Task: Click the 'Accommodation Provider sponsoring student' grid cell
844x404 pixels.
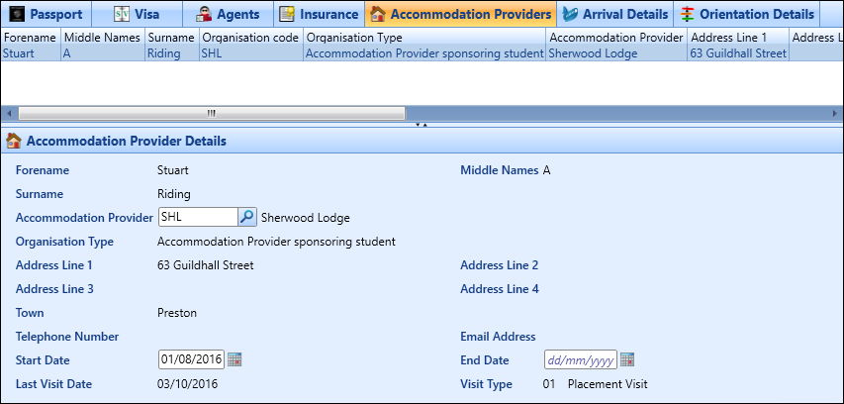Action: click(x=424, y=53)
